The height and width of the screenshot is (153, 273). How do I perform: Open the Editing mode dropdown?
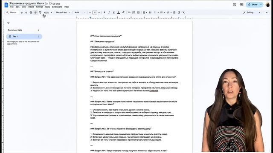pos(252,12)
